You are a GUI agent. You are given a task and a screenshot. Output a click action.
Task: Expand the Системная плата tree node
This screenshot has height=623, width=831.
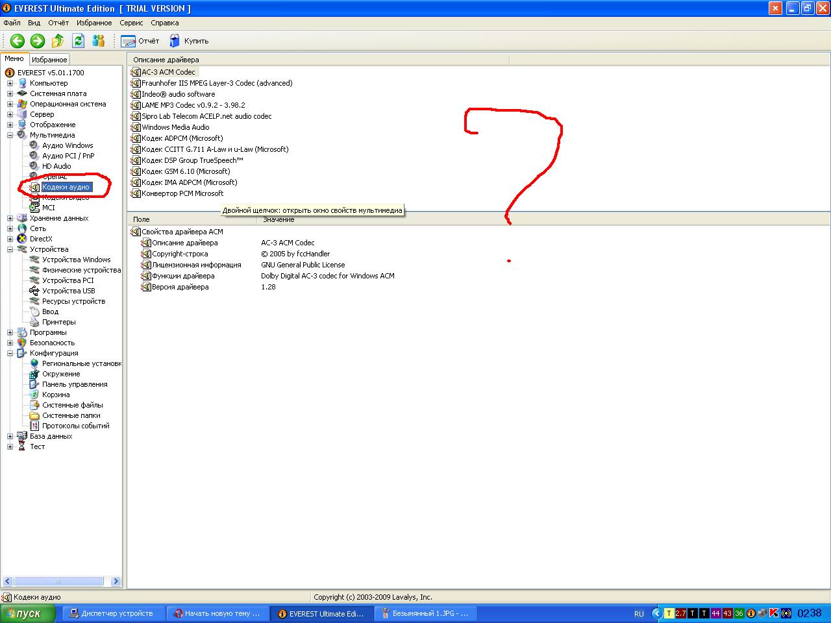[10, 93]
